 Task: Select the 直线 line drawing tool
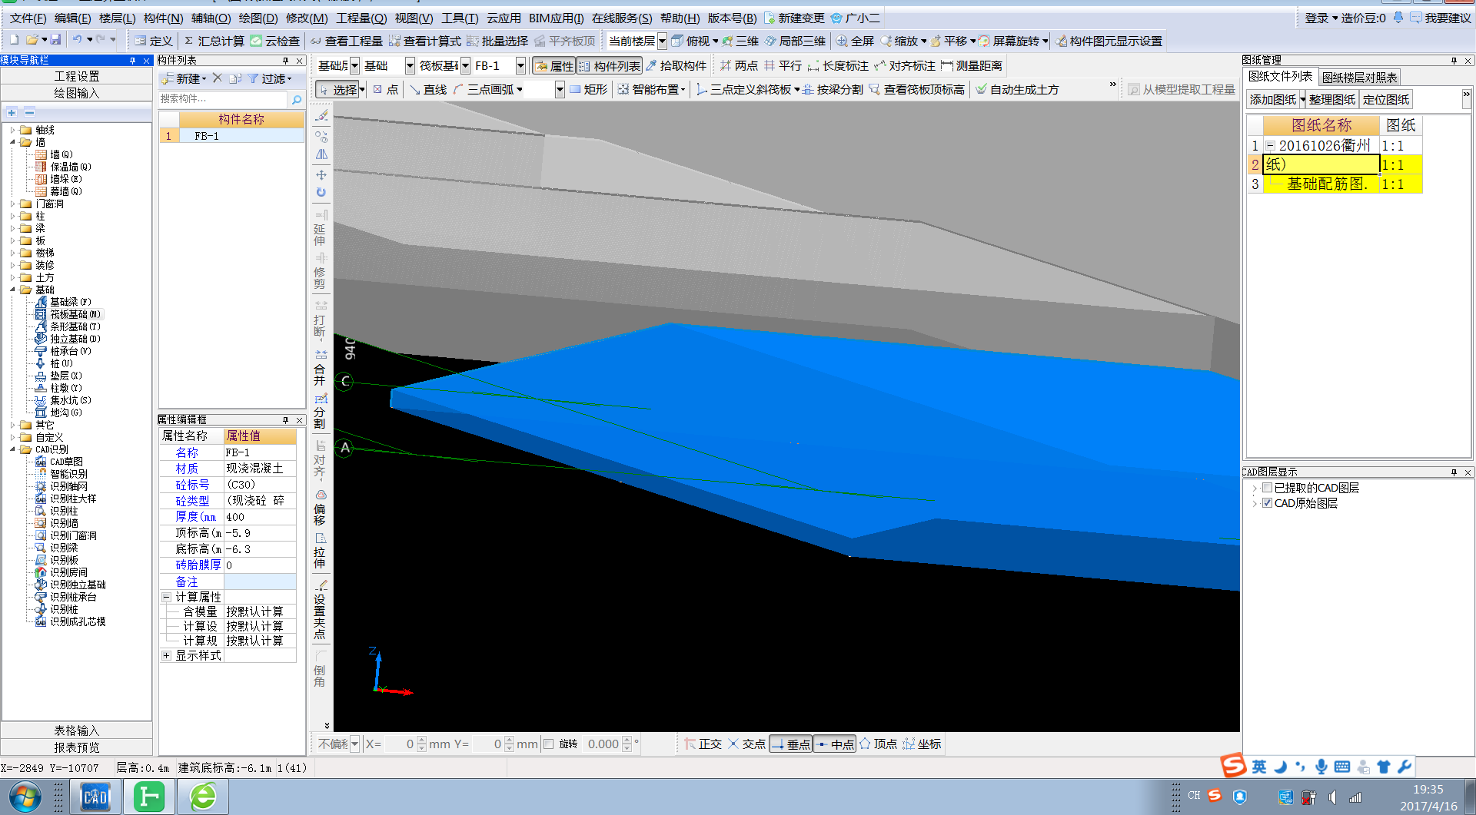tap(427, 90)
